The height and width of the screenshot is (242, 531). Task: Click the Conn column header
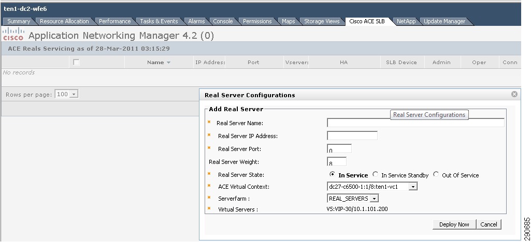point(510,62)
